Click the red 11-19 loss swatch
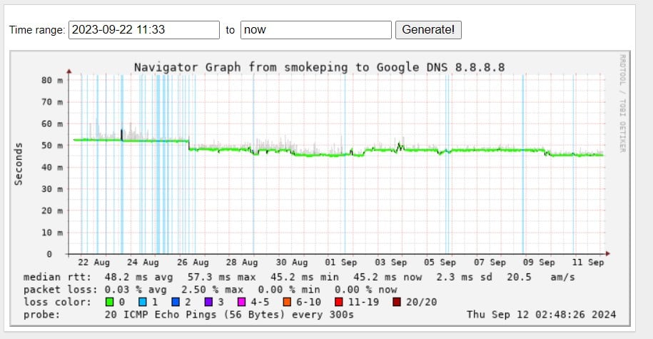 pos(339,302)
